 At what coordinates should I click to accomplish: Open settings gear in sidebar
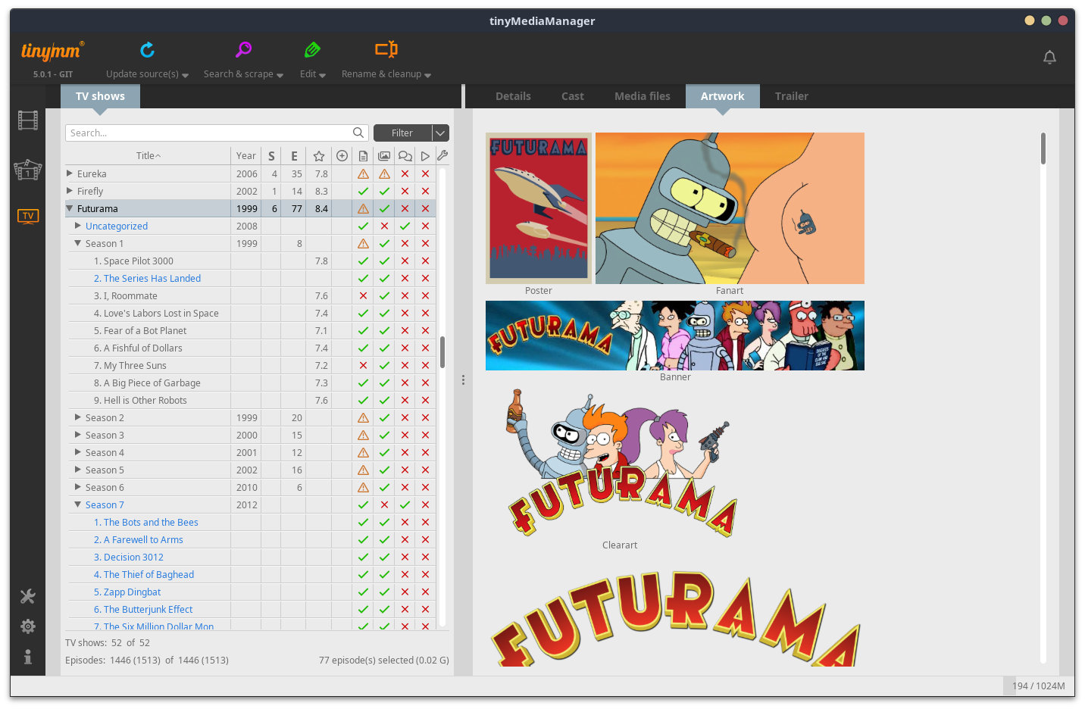coord(28,626)
